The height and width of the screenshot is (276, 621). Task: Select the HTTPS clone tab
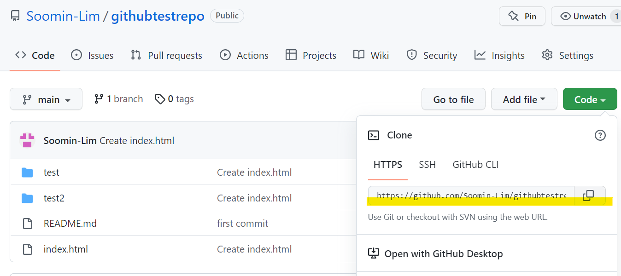pos(388,165)
